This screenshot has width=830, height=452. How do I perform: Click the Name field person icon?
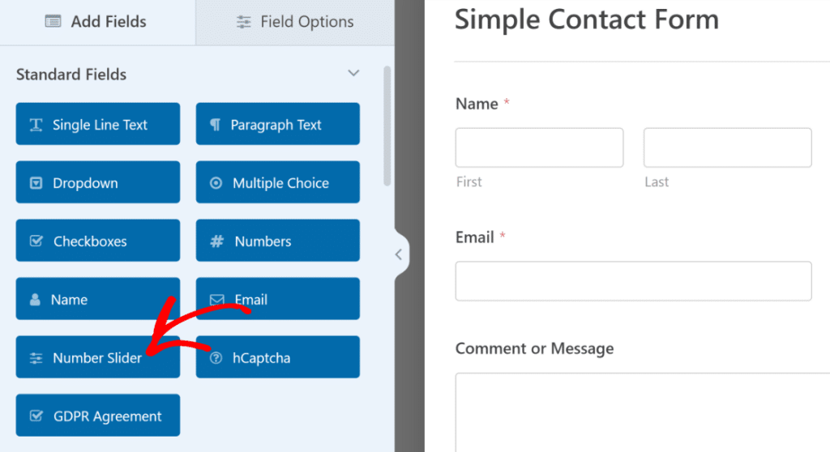pos(35,300)
